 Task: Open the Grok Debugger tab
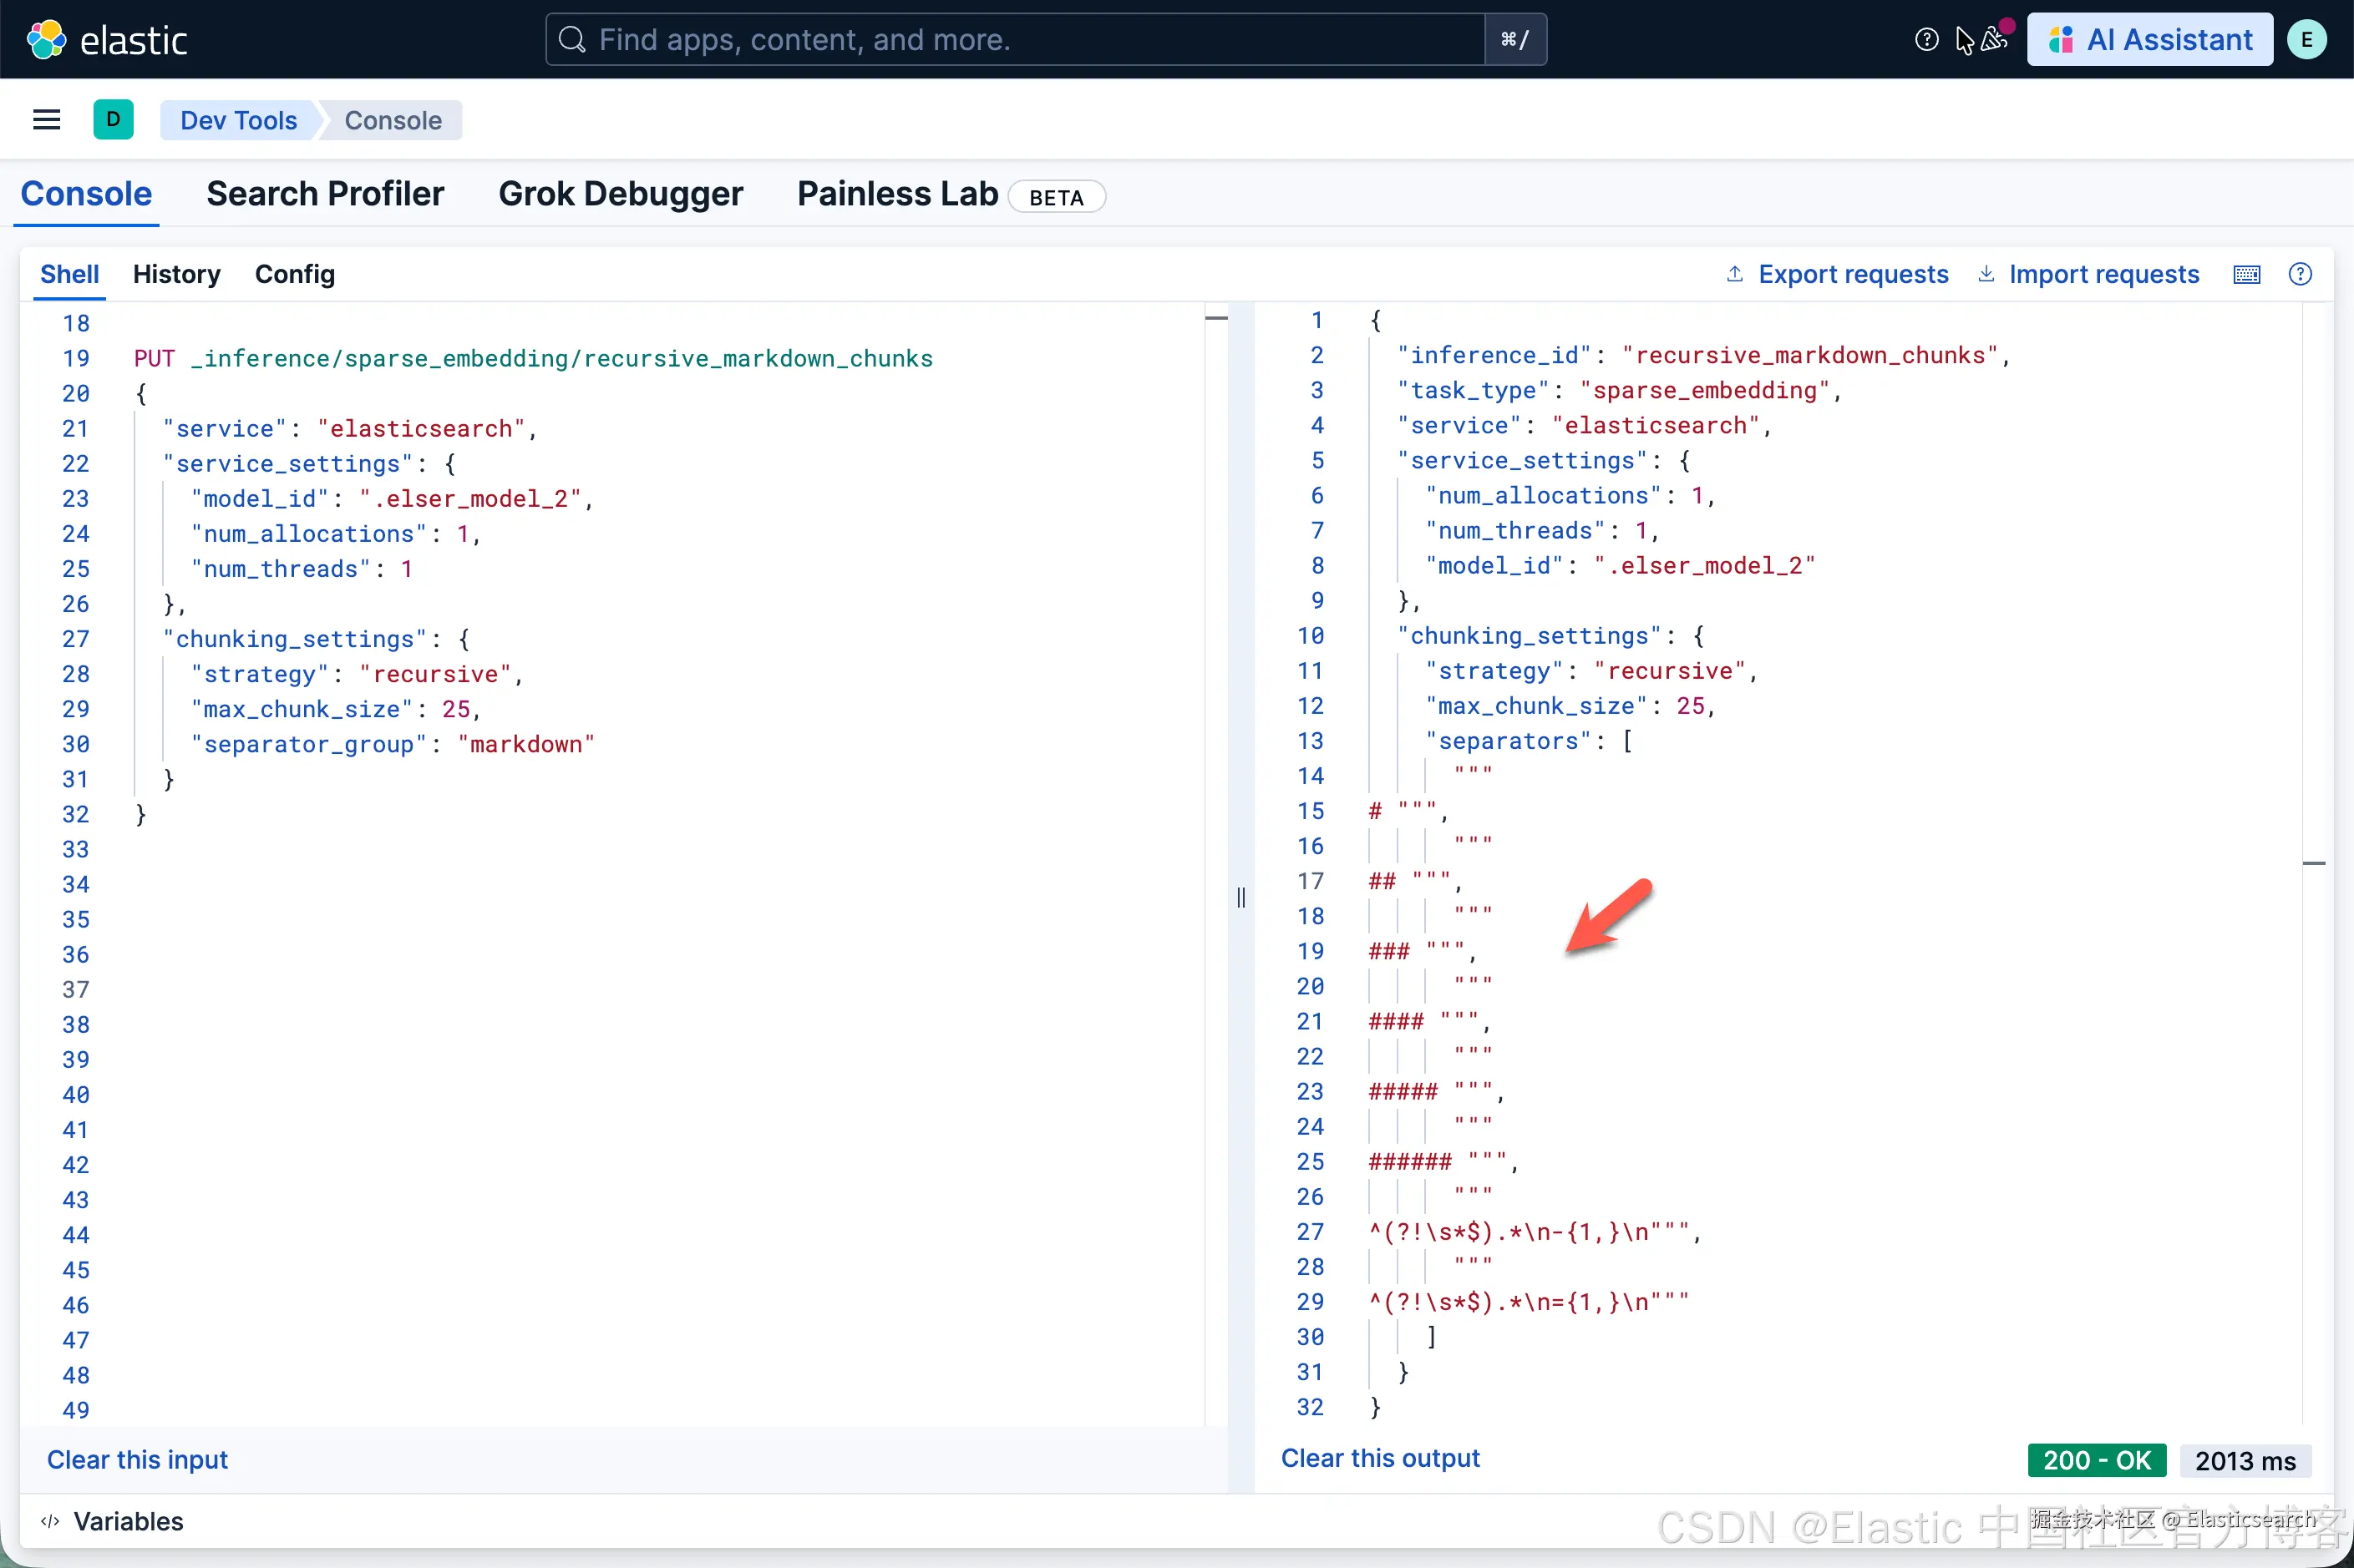621,194
